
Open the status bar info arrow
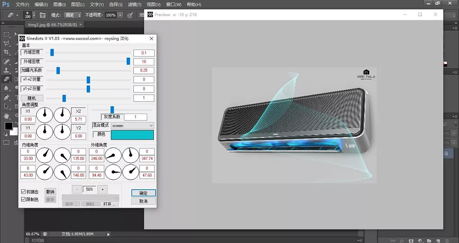click(x=108, y=234)
